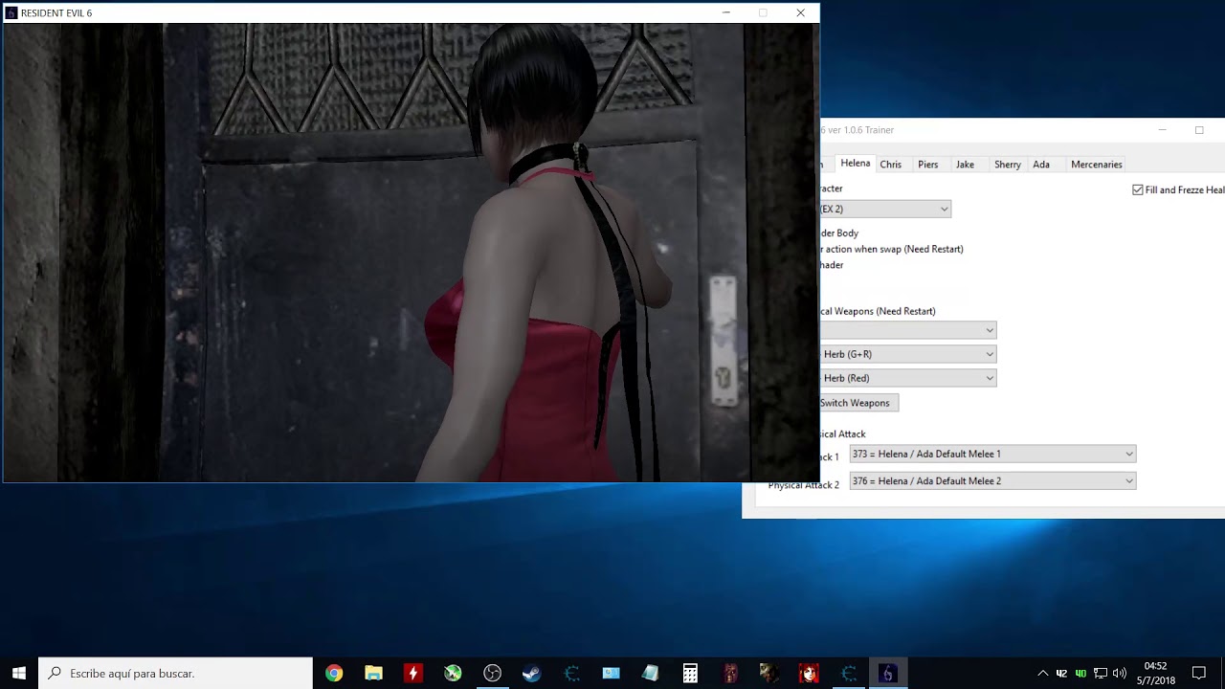Image resolution: width=1225 pixels, height=689 pixels.
Task: Open the Calculator from the taskbar
Action: tap(690, 674)
